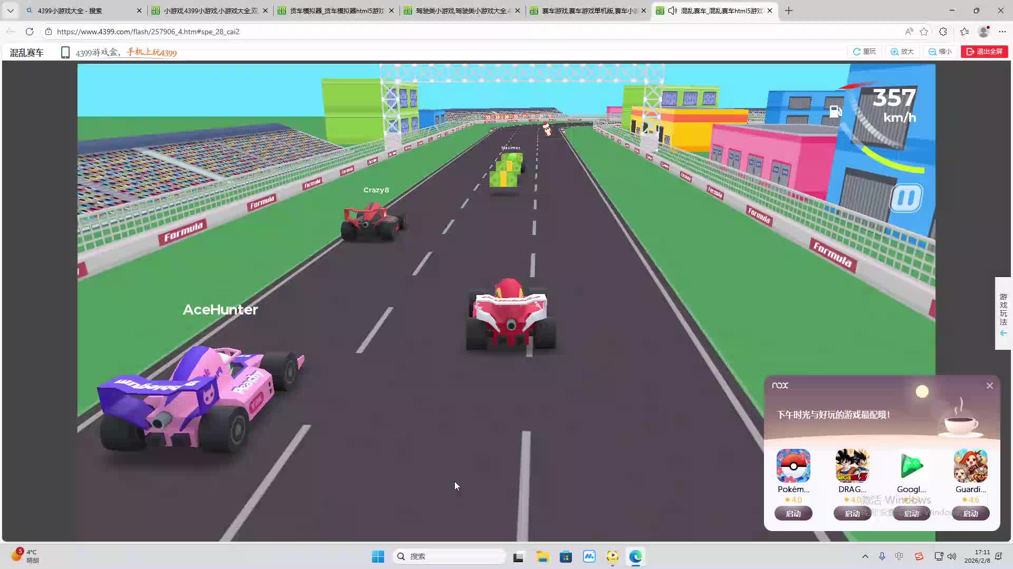Click the 重玩 replay button
The image size is (1013, 569).
tap(864, 52)
